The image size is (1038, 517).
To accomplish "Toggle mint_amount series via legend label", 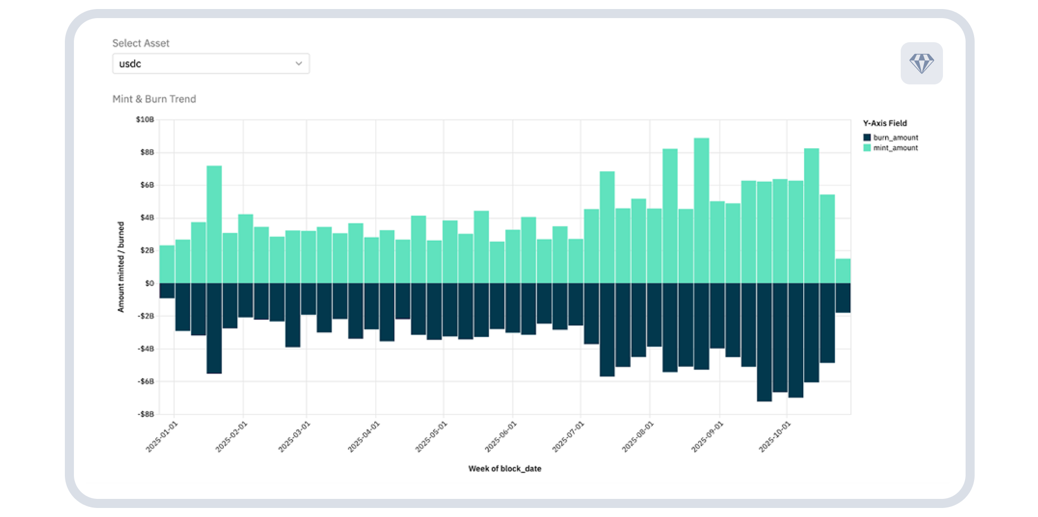I will 895,148.
